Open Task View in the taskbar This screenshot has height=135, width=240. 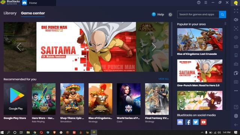pos(21,132)
